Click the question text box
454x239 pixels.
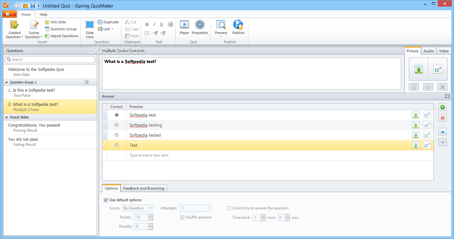pyautogui.click(x=252, y=73)
